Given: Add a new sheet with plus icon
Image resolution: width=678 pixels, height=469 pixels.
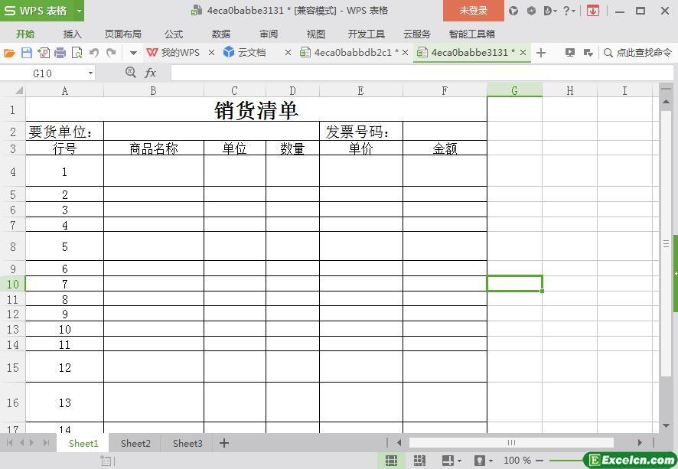Looking at the screenshot, I should 224,443.
